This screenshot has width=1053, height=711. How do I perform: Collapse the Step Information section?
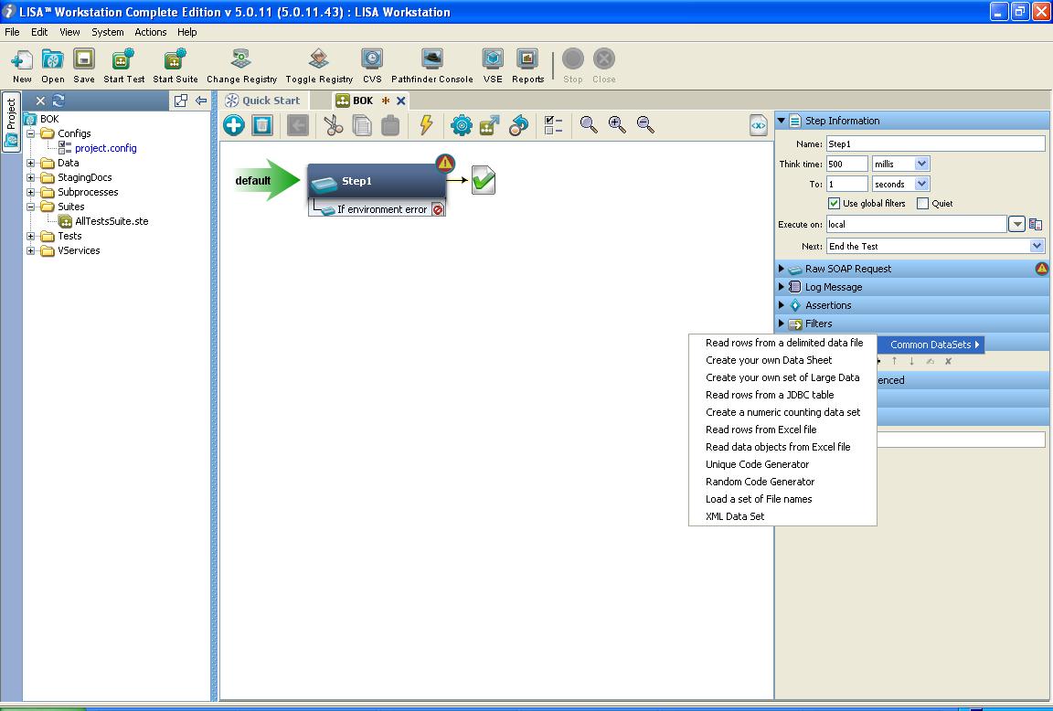click(781, 121)
